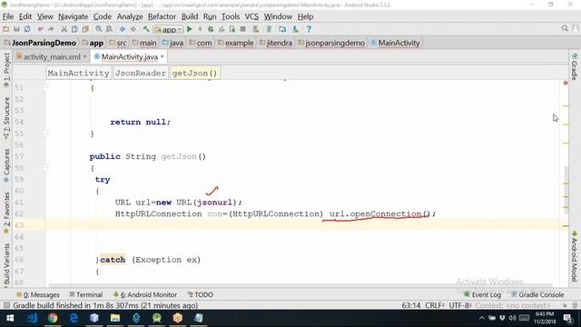The image size is (581, 327).
Task: Select the jsonparsingdemo breadcrumb folder
Action: point(331,43)
